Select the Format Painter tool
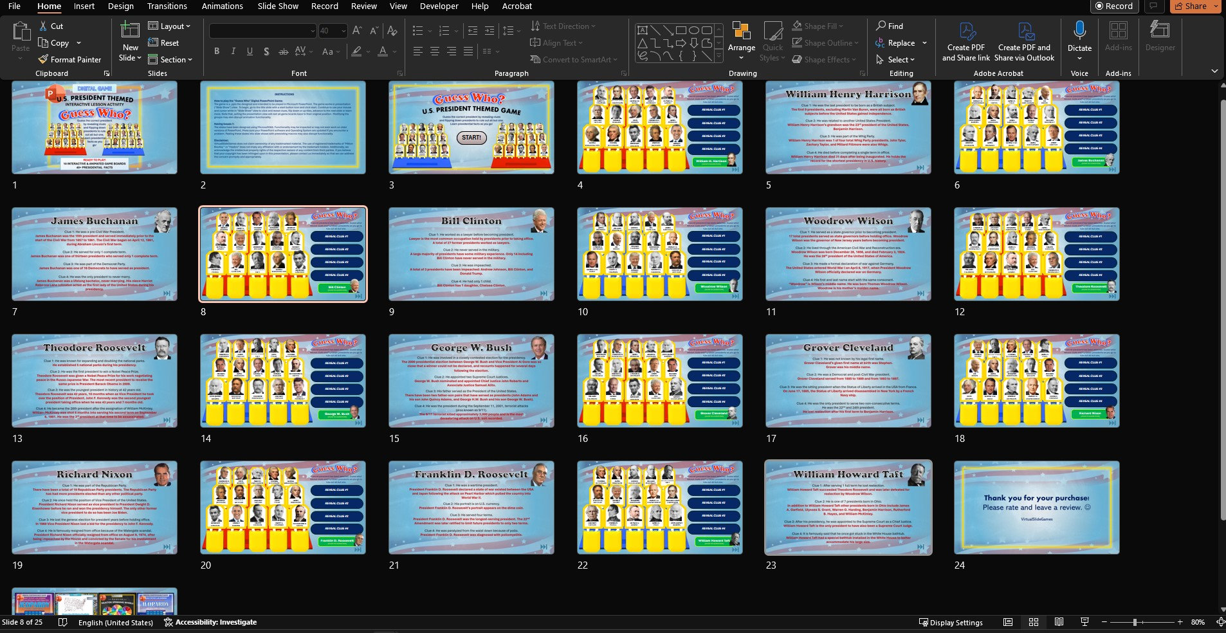Image resolution: width=1226 pixels, height=633 pixels. pyautogui.click(x=69, y=59)
